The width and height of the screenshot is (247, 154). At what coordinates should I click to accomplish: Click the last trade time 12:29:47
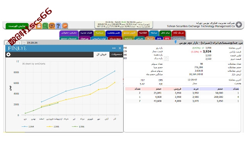[192, 80]
